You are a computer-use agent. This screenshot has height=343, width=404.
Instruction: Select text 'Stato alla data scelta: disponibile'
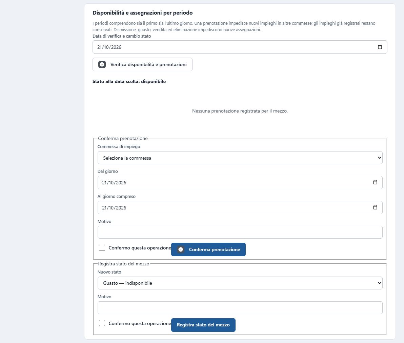point(129,81)
